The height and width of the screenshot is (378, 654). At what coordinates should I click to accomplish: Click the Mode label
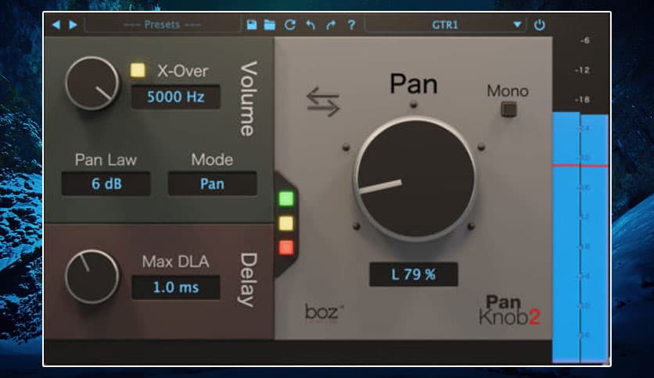coord(212,159)
